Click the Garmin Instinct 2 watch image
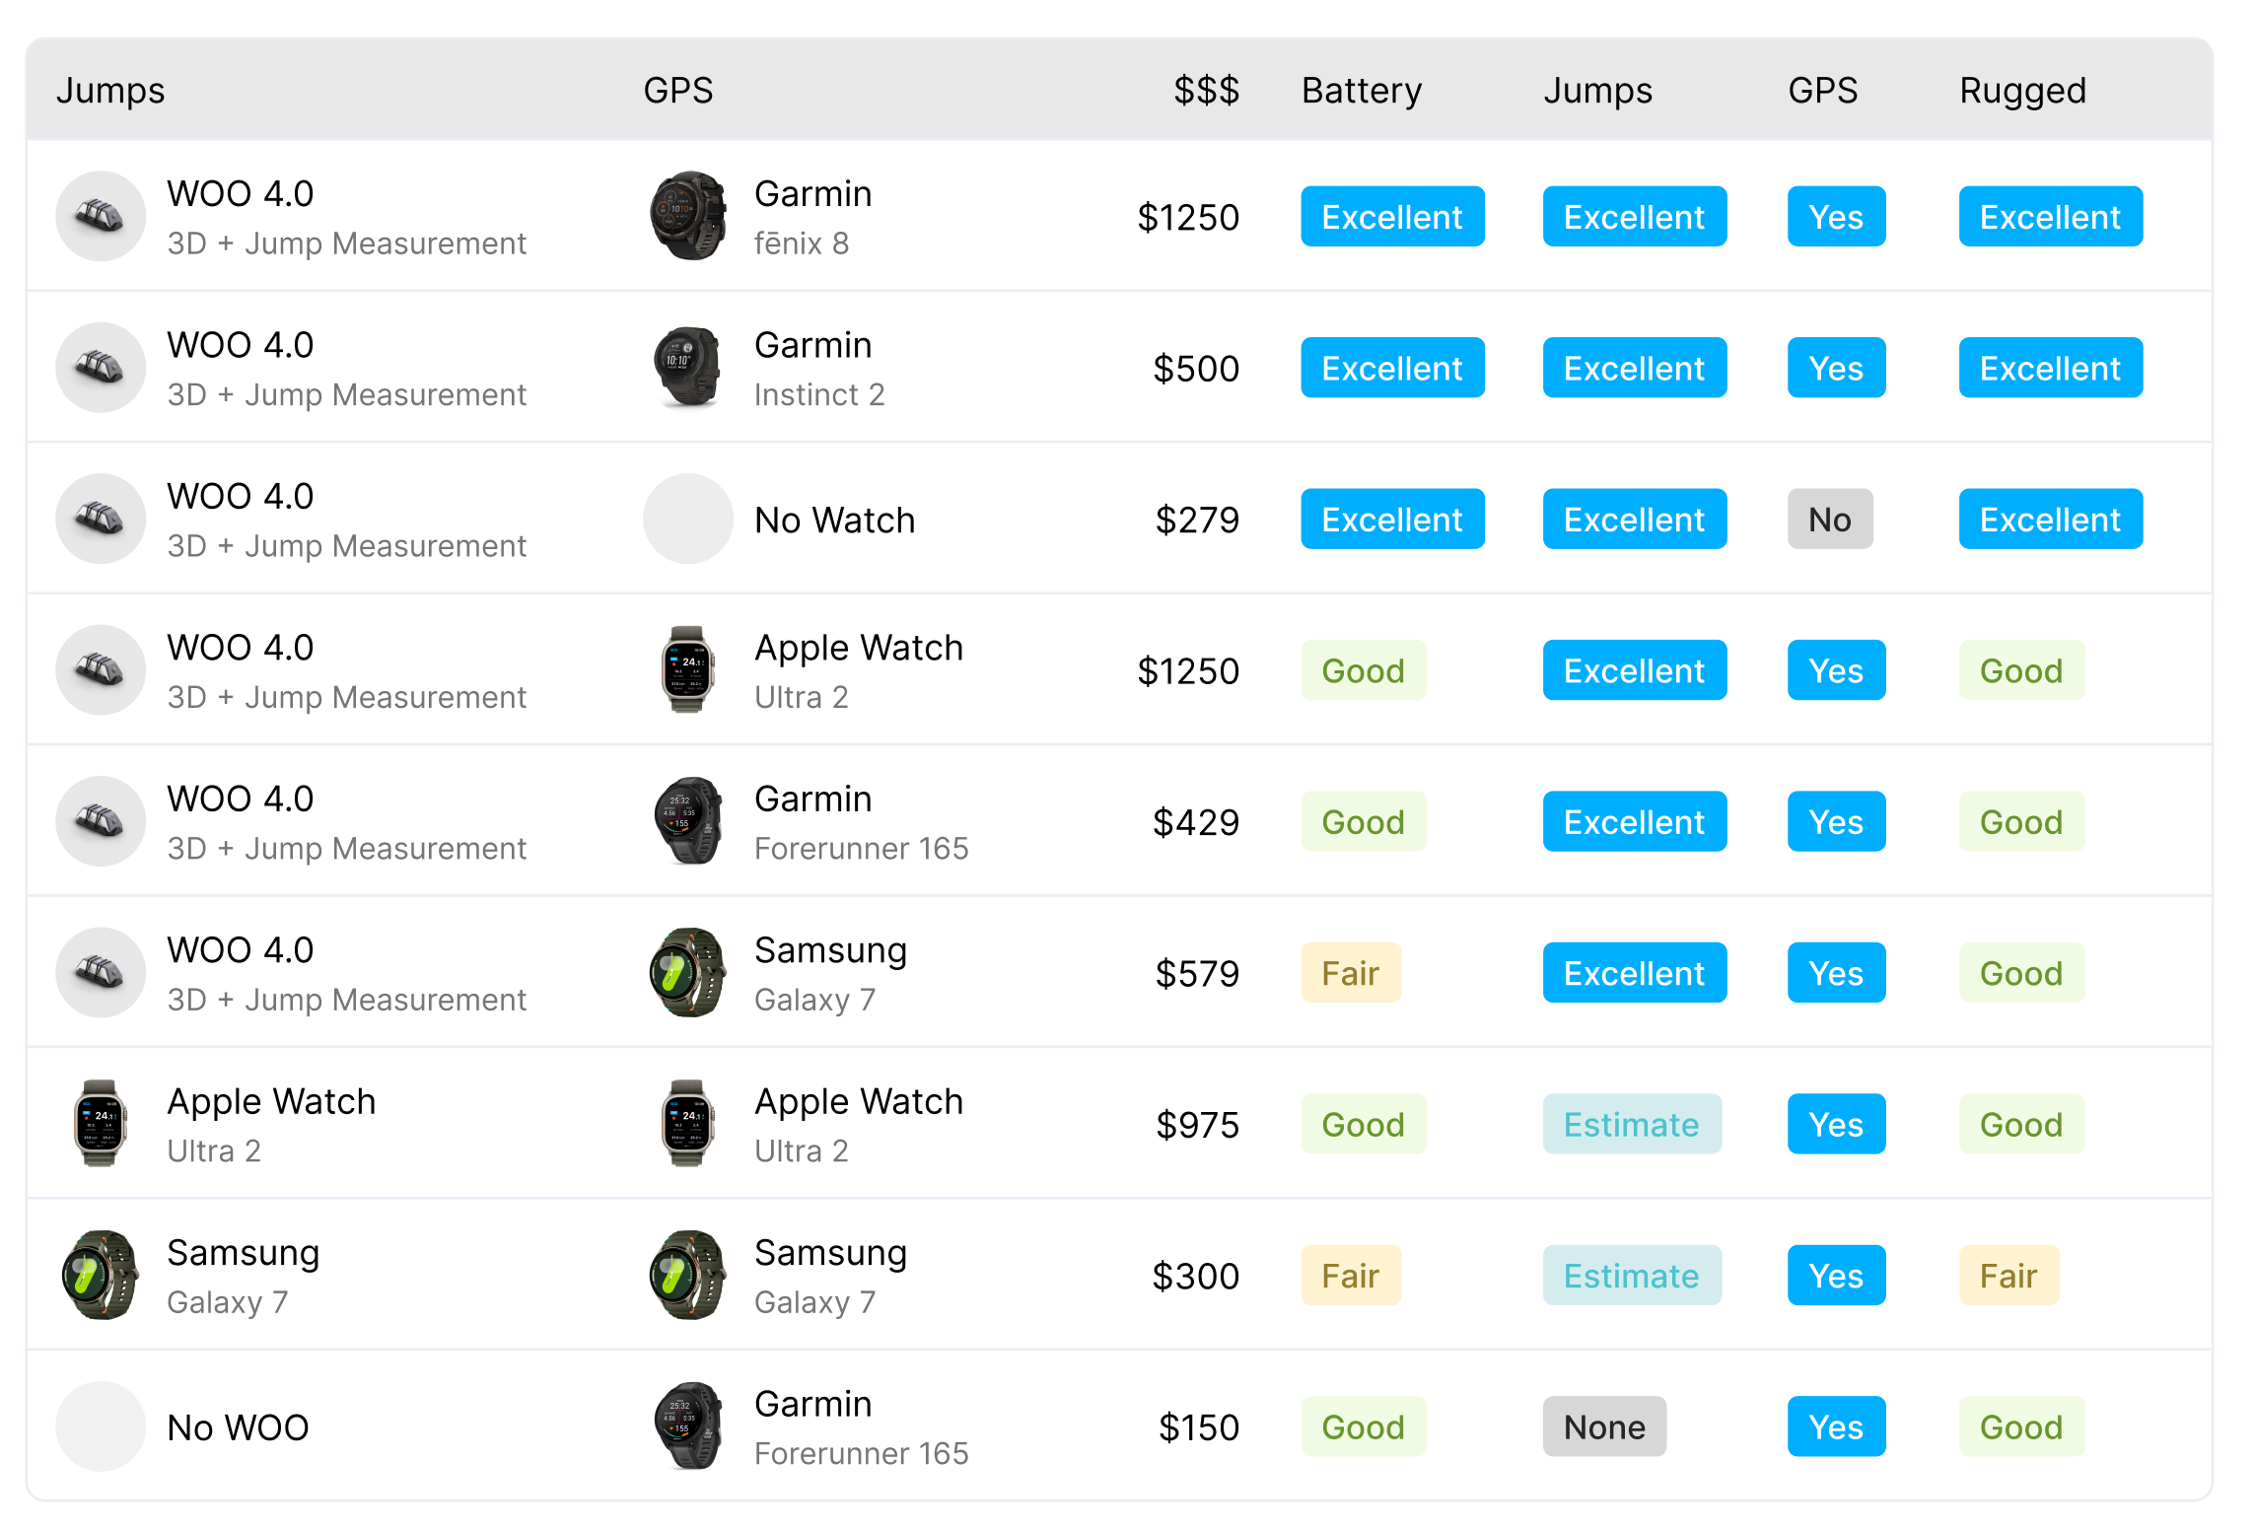This screenshot has height=1530, width=2254. point(688,368)
